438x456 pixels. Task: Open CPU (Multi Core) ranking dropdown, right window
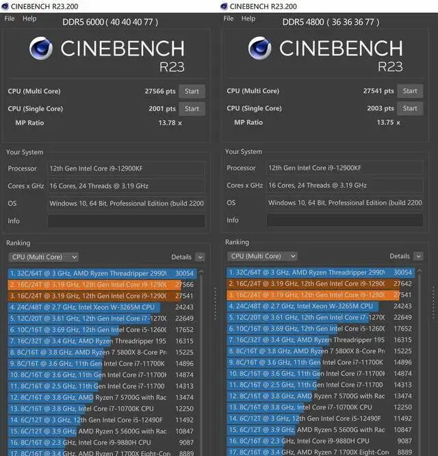tap(262, 256)
